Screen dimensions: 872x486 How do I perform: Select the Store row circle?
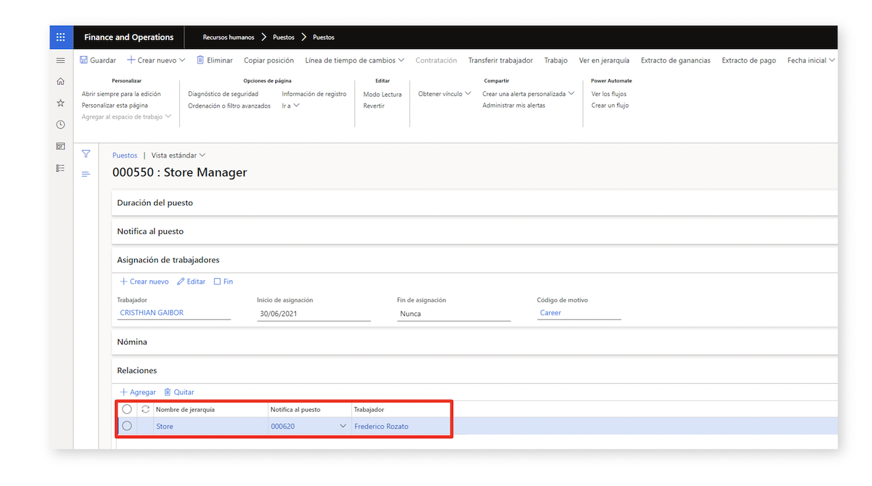[127, 426]
